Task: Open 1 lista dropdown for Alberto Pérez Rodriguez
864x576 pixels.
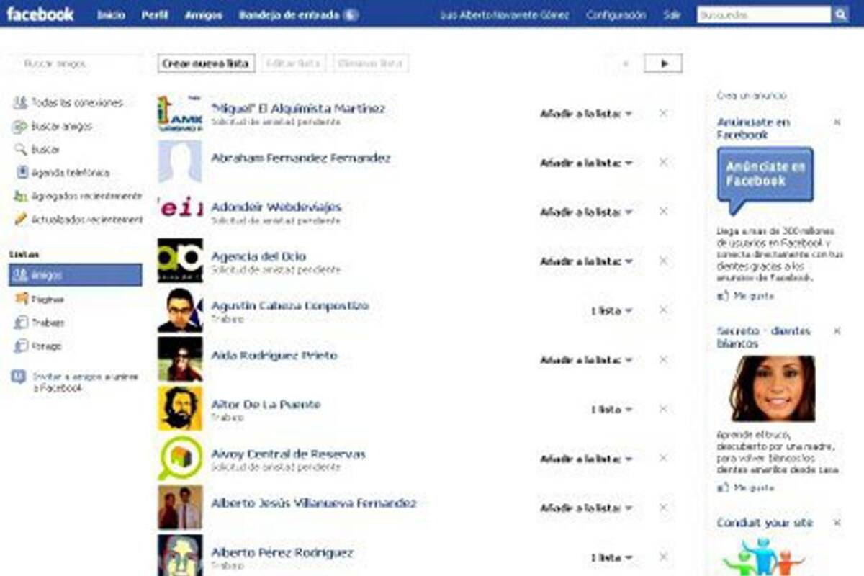Action: 611,557
